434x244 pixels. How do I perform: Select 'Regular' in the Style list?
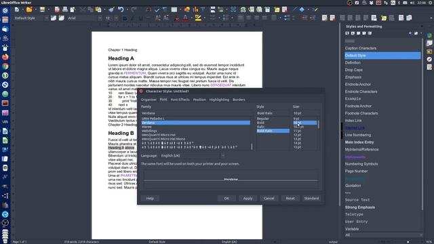(262, 119)
